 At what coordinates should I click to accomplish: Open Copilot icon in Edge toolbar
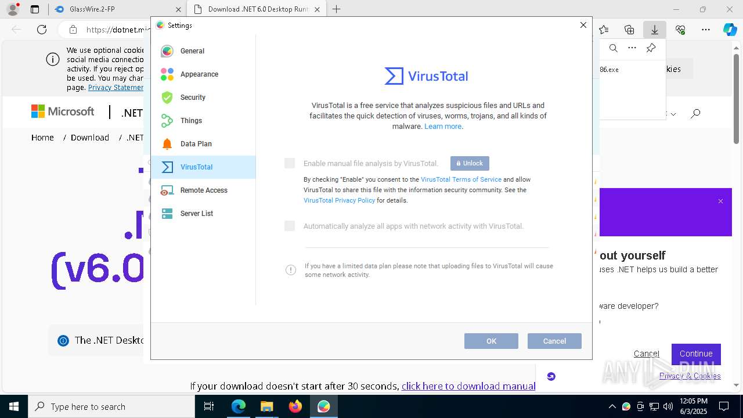pos(730,30)
